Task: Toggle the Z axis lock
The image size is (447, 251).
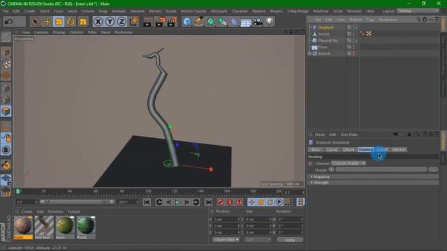Action: (122, 22)
